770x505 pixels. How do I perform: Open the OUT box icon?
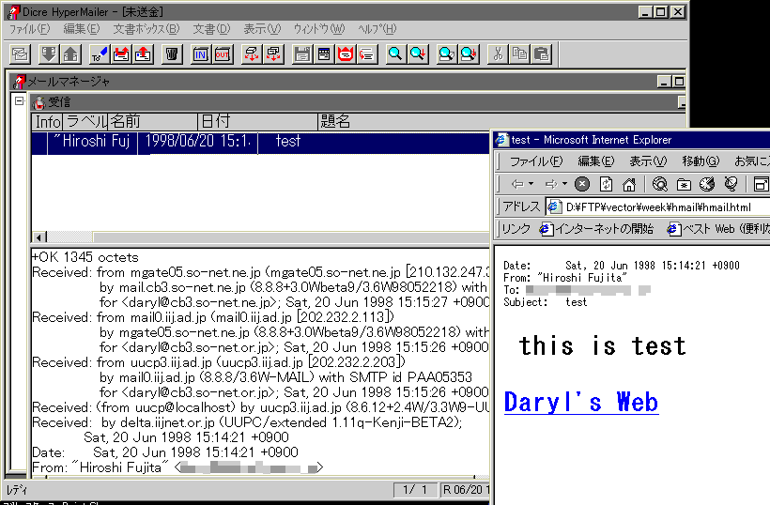(x=223, y=54)
